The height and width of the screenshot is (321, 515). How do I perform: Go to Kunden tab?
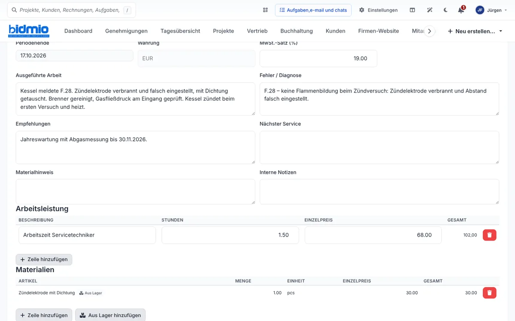click(x=336, y=31)
